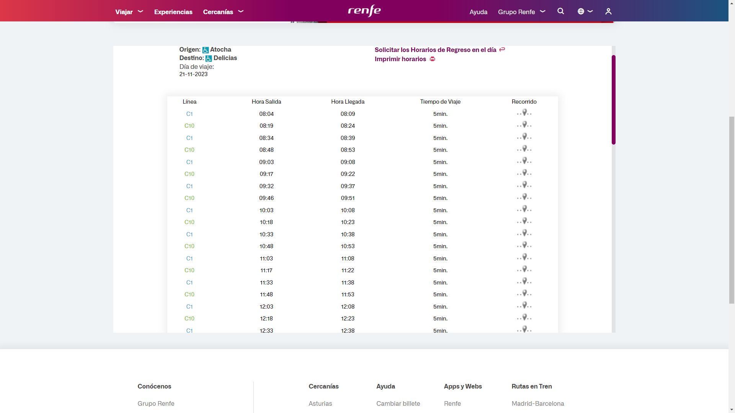Select the Recorrido column header
Viewport: 735px width, 413px height.
[524, 102]
